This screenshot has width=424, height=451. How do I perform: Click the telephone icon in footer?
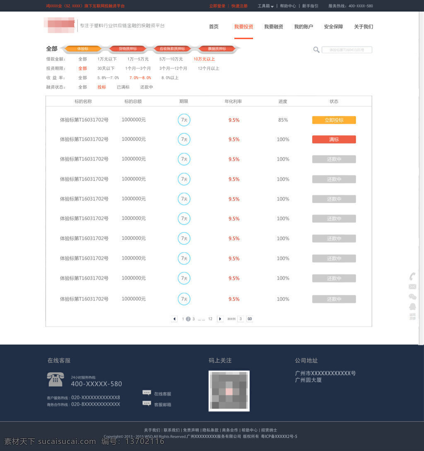55,379
